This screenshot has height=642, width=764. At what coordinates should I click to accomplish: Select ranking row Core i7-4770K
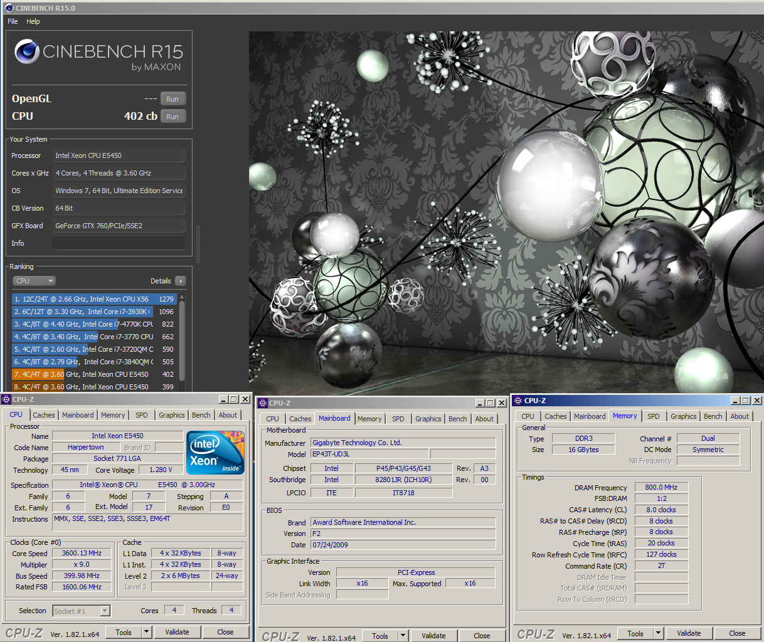(94, 324)
